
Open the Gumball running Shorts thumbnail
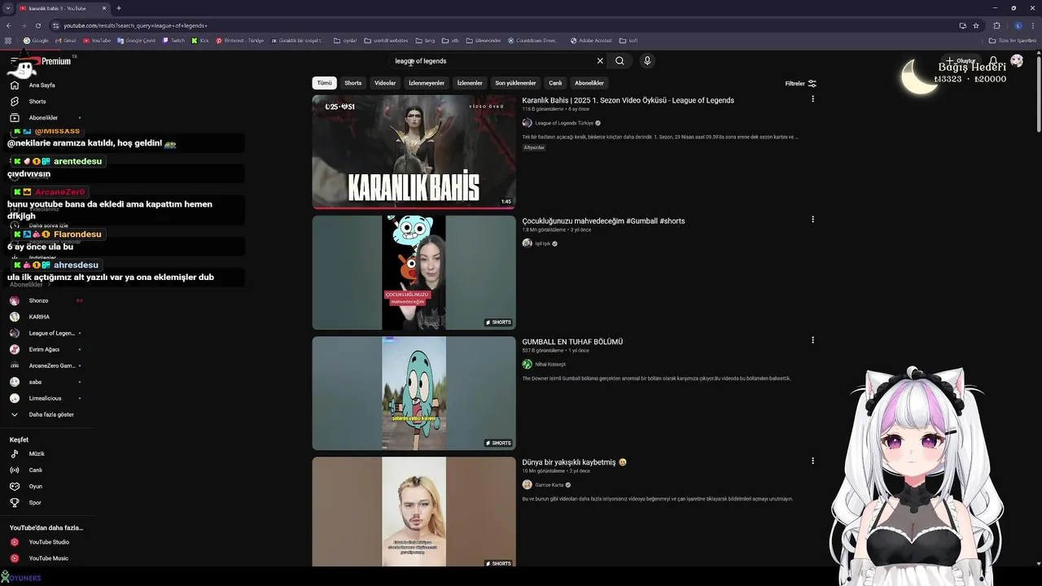click(414, 393)
